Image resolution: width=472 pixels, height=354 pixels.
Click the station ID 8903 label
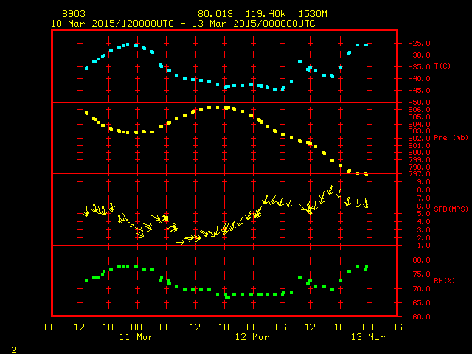(x=74, y=14)
